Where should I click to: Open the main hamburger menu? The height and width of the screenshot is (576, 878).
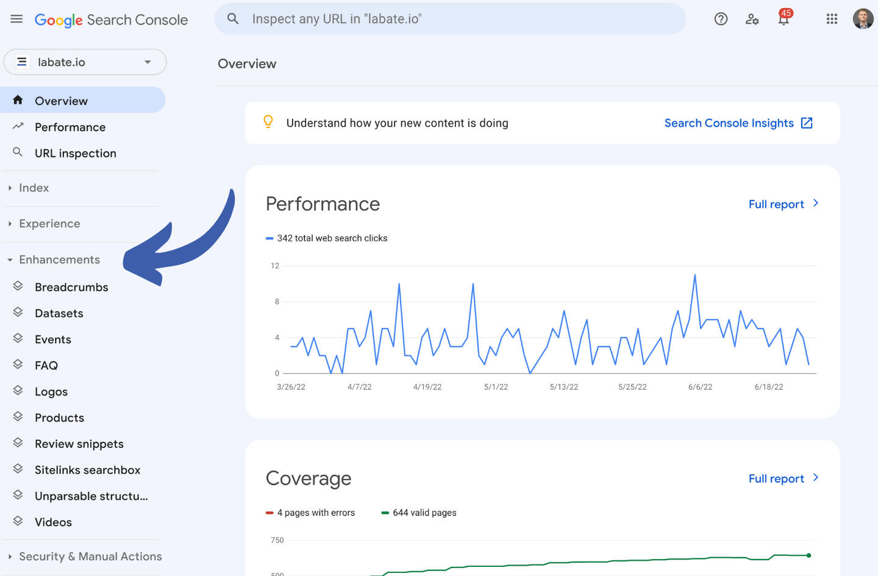16,19
